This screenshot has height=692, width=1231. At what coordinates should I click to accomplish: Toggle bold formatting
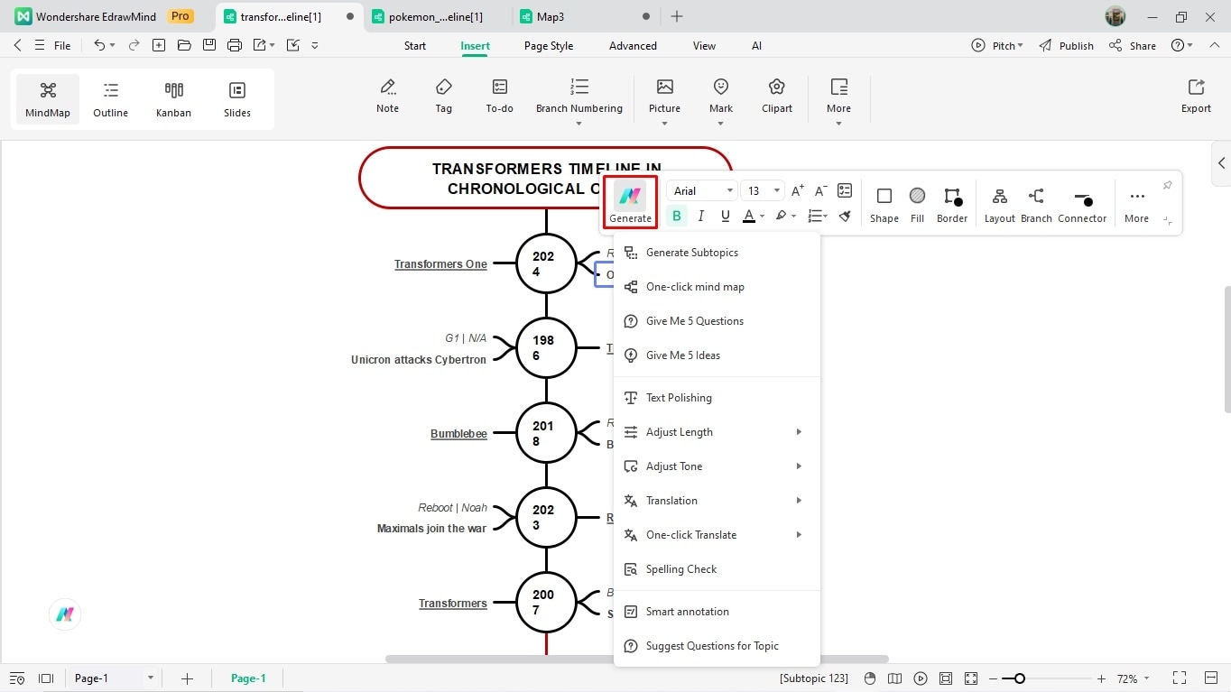(x=677, y=216)
